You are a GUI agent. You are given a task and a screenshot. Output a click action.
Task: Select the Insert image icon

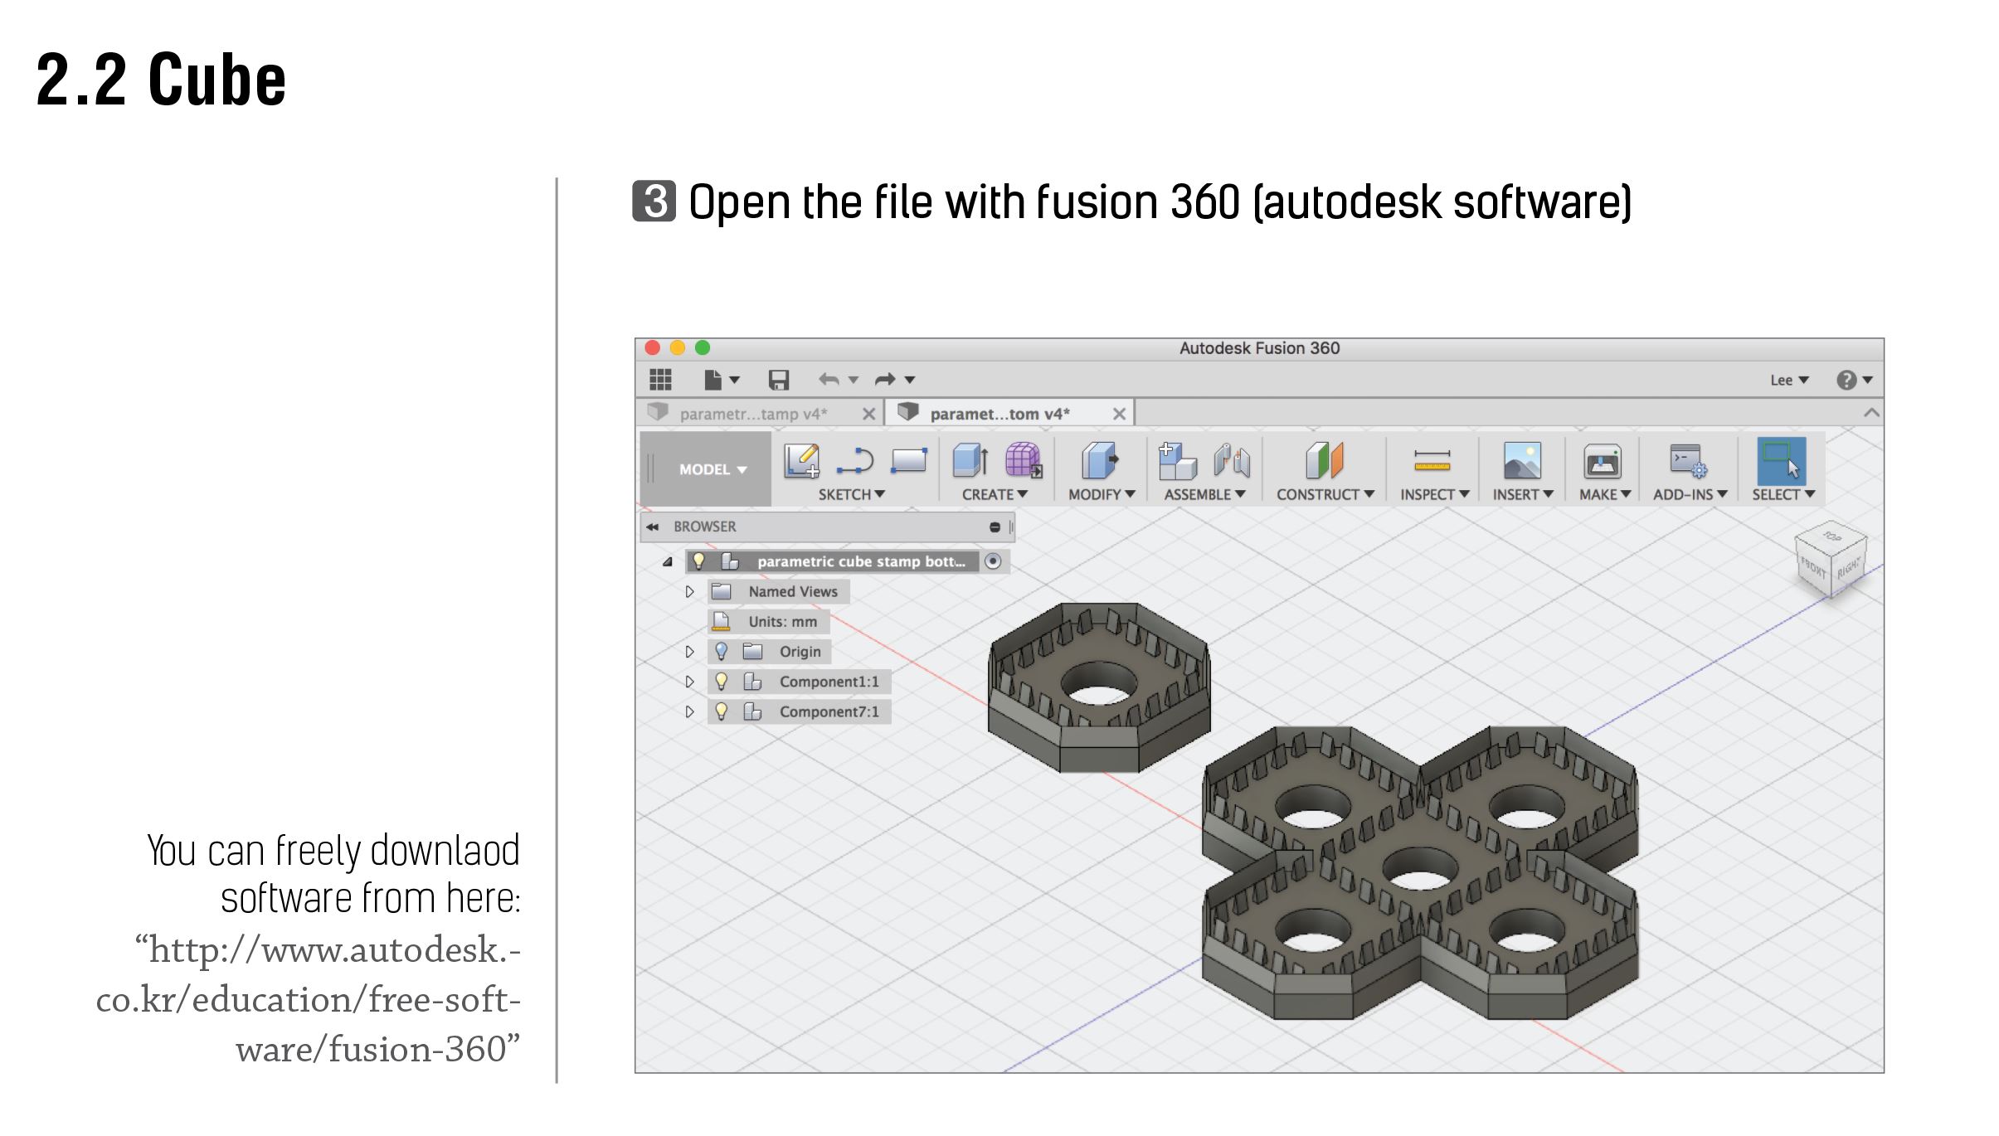pyautogui.click(x=1522, y=460)
